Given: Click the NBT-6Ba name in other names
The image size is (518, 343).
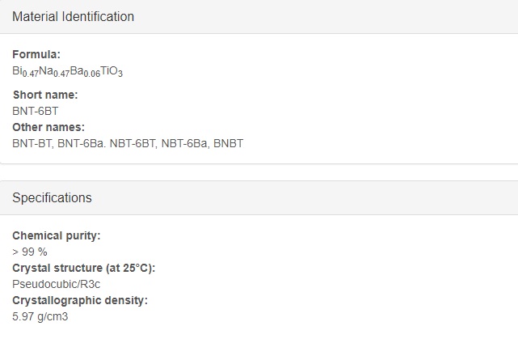Looking at the screenshot, I should (184, 143).
